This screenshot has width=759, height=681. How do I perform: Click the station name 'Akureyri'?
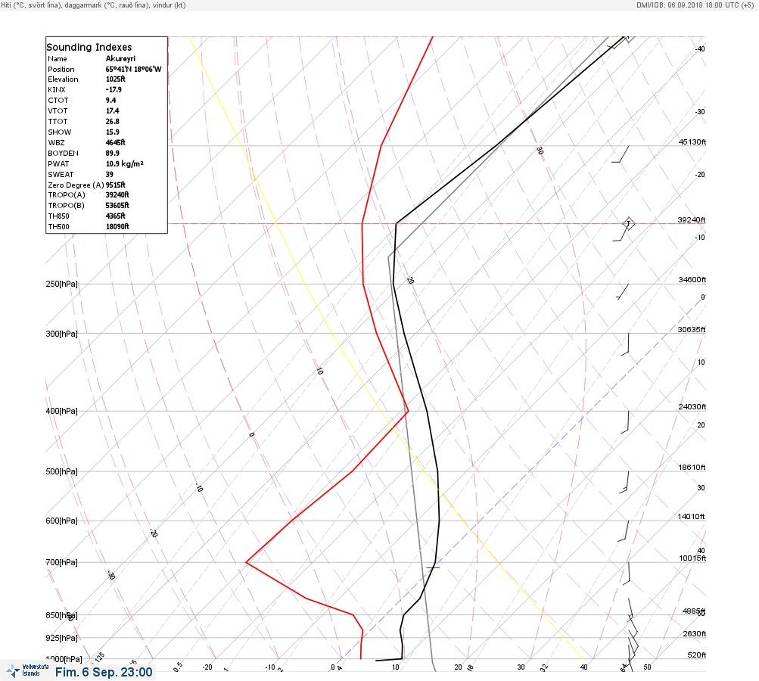[120, 58]
